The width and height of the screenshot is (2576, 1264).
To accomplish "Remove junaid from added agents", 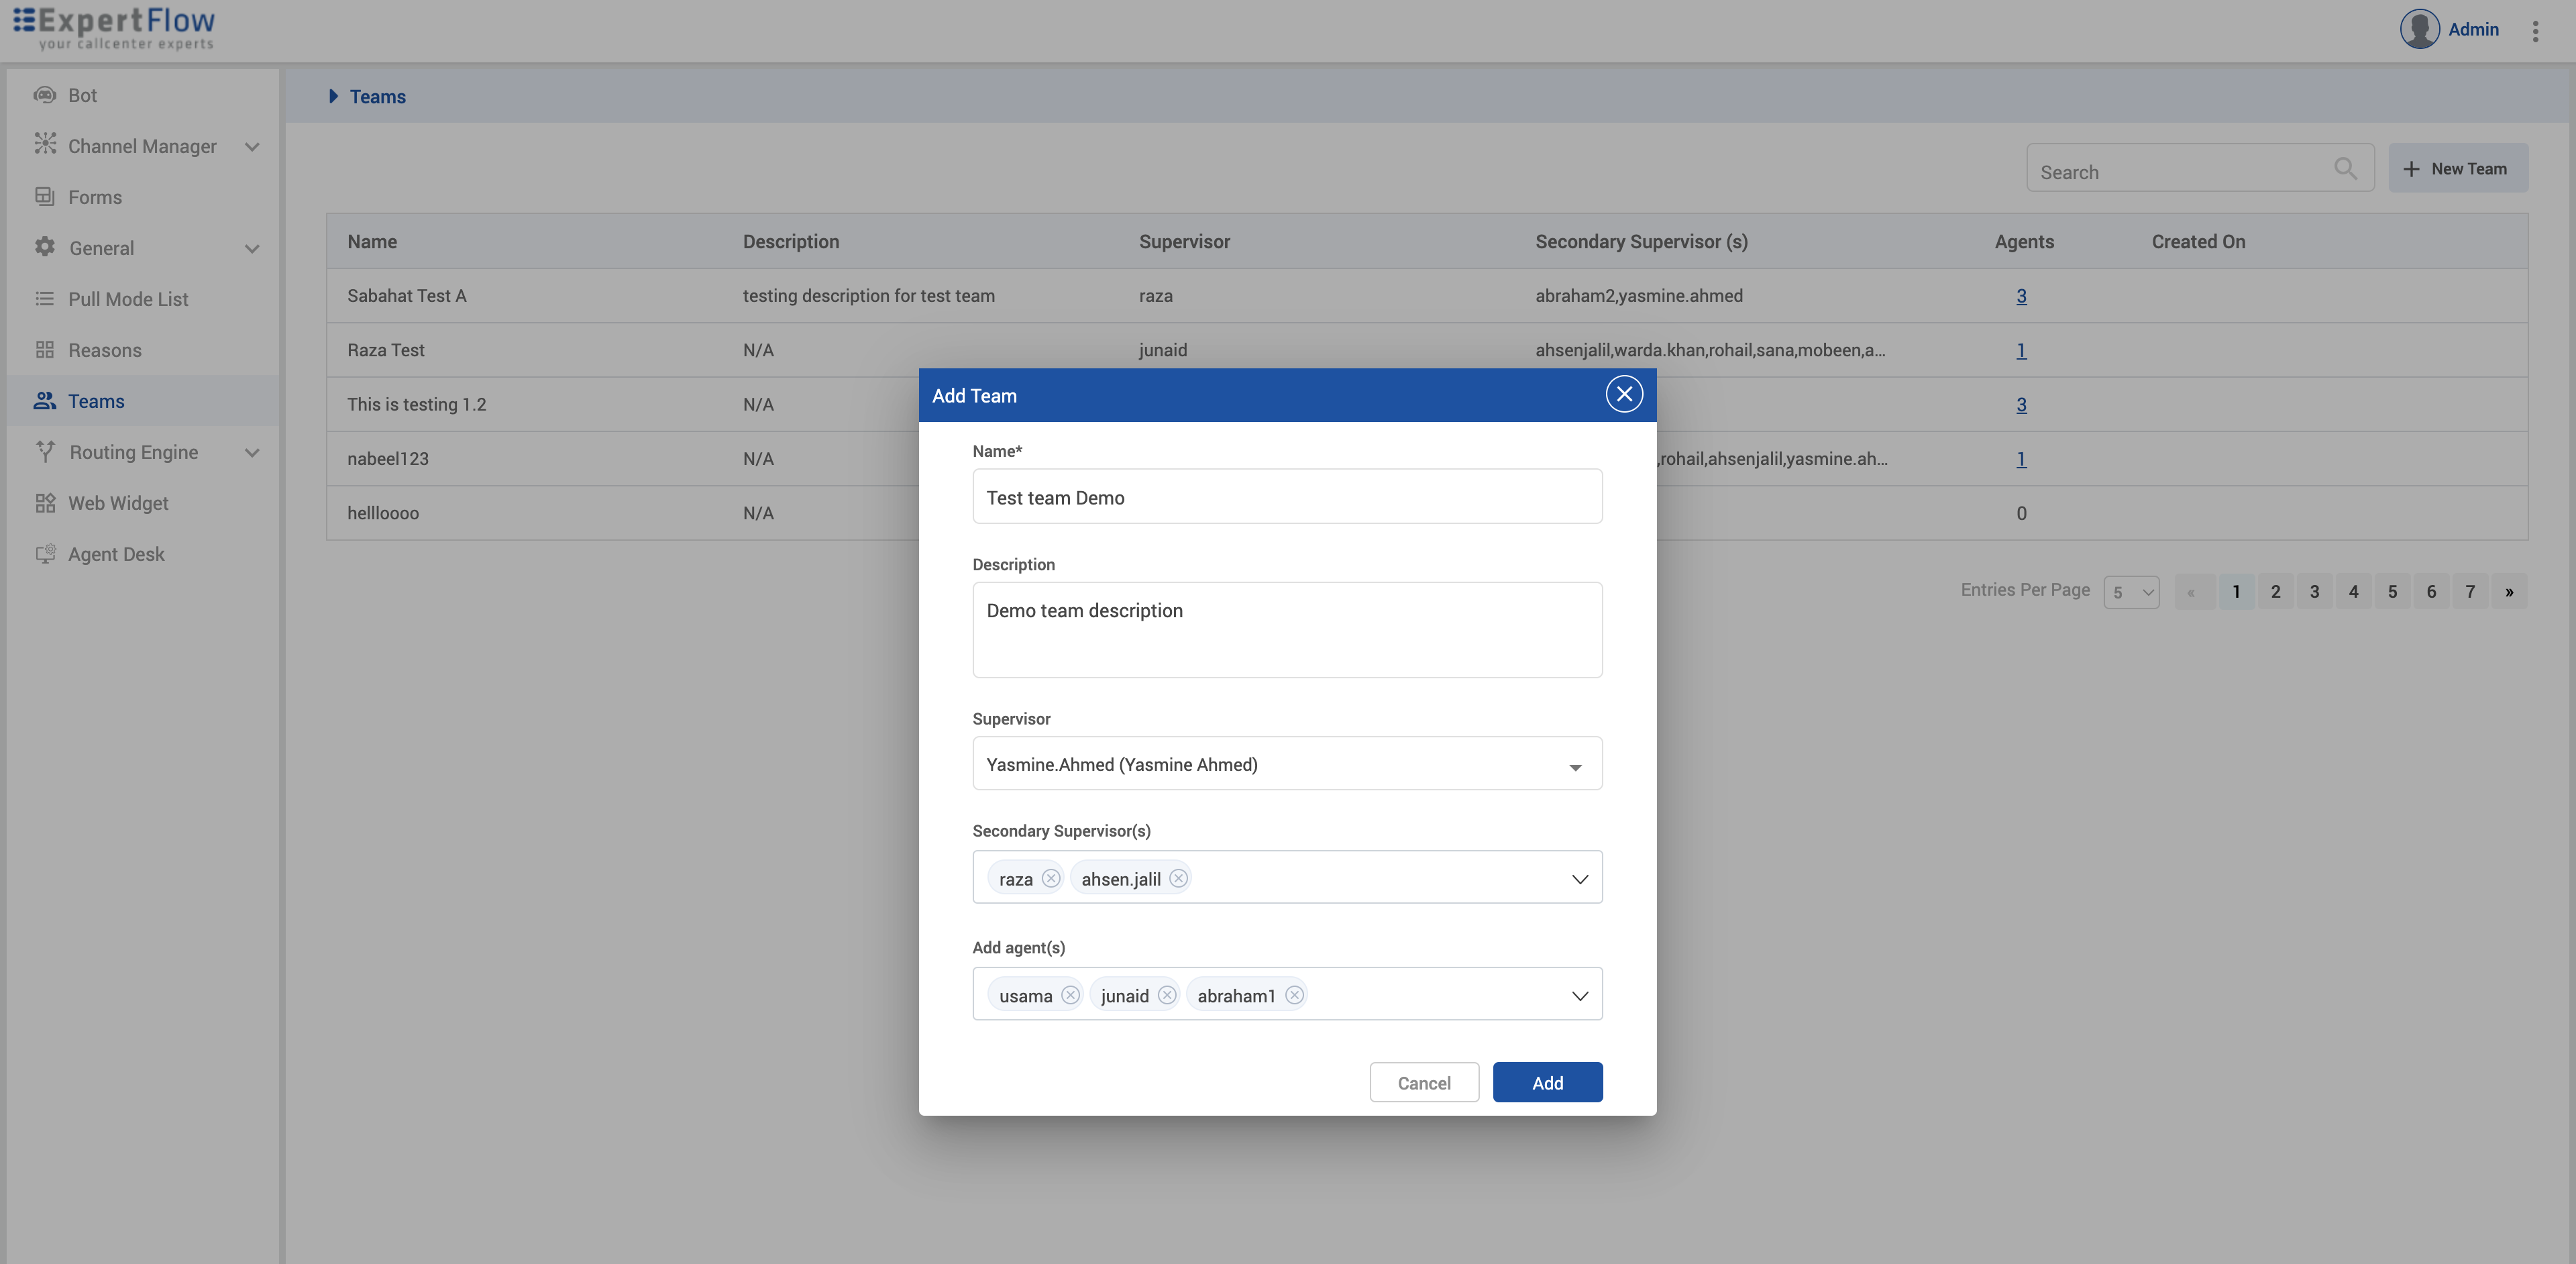I will 1166,995.
